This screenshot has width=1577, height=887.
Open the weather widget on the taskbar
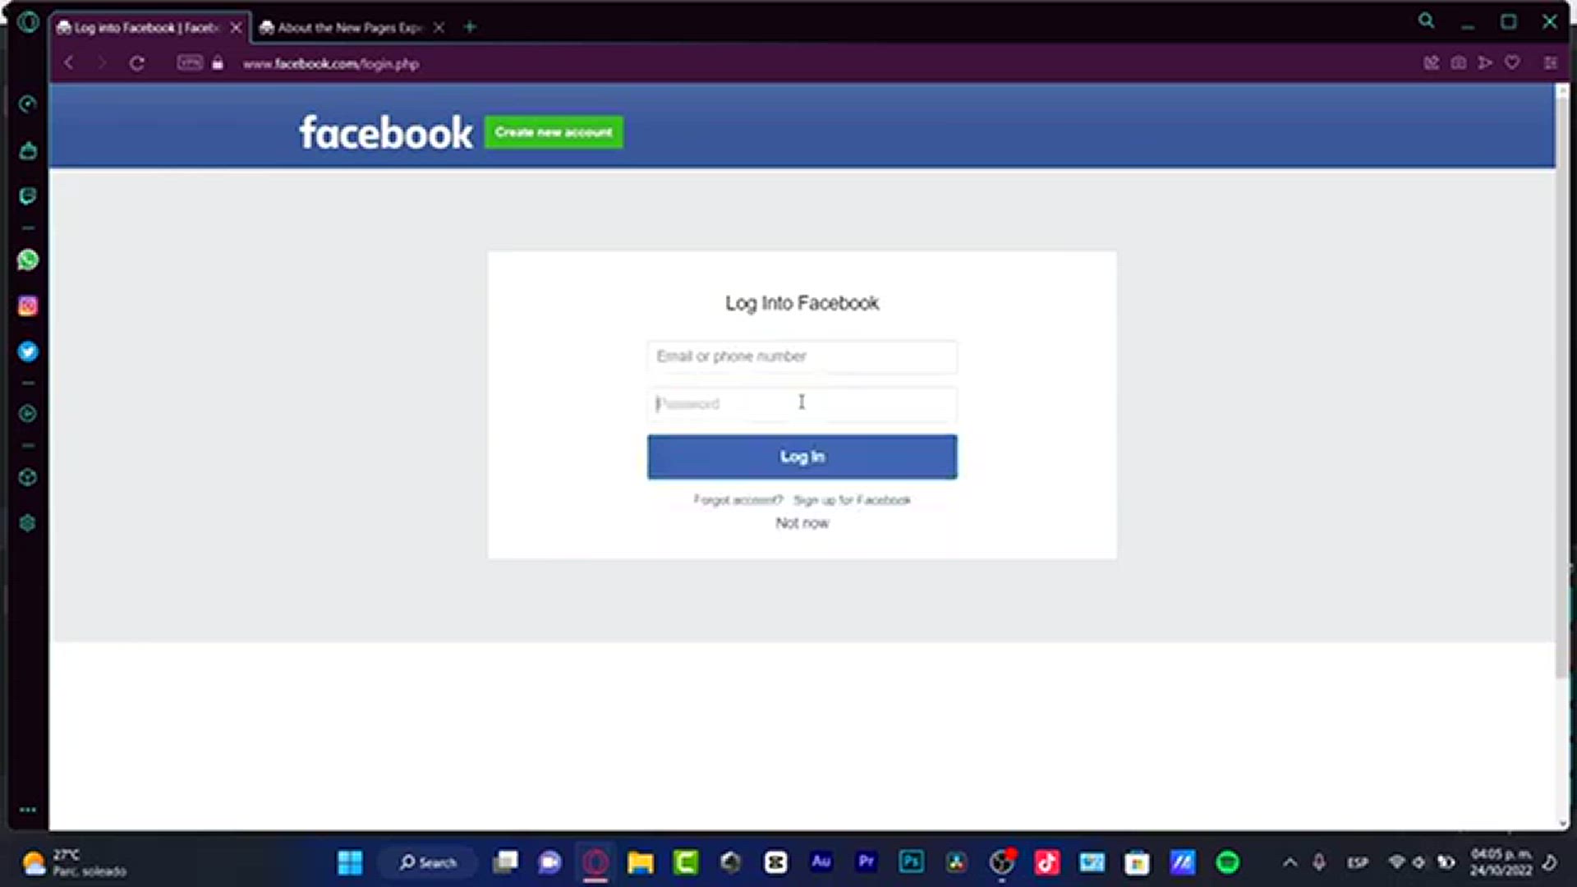74,862
